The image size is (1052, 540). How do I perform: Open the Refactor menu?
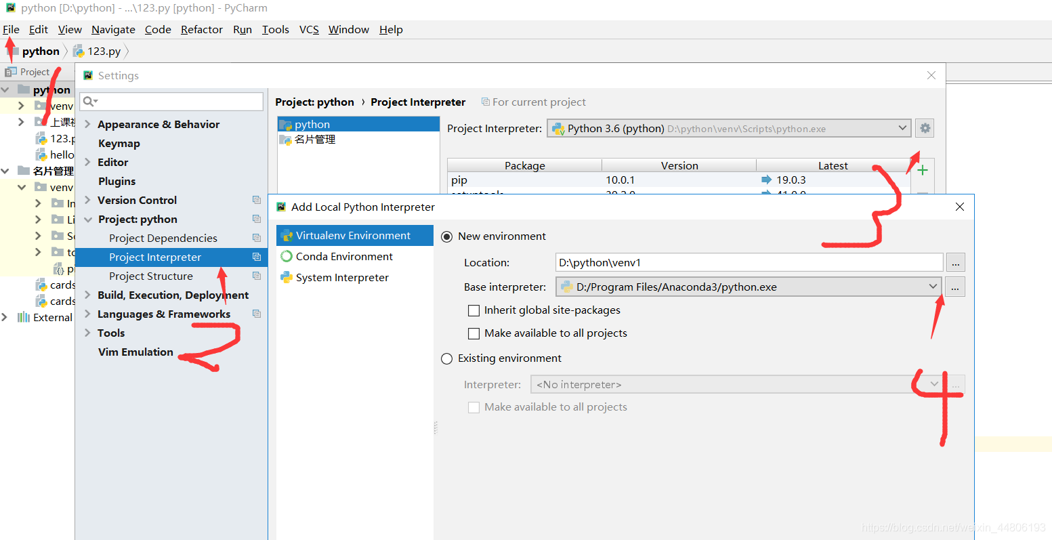(202, 29)
